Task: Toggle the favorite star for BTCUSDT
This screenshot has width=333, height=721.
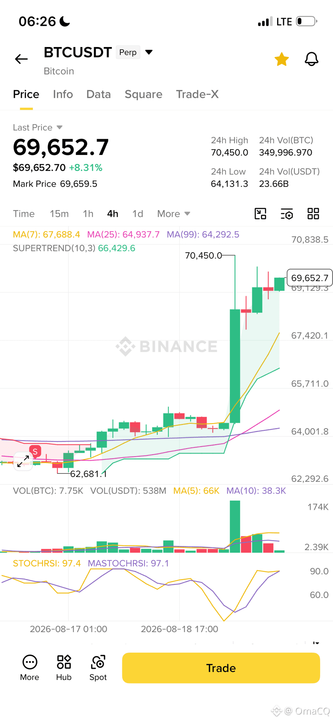Action: (x=282, y=59)
